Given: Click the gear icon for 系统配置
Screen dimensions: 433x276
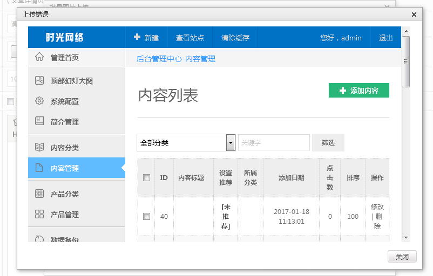Looking at the screenshot, I should click(x=39, y=101).
